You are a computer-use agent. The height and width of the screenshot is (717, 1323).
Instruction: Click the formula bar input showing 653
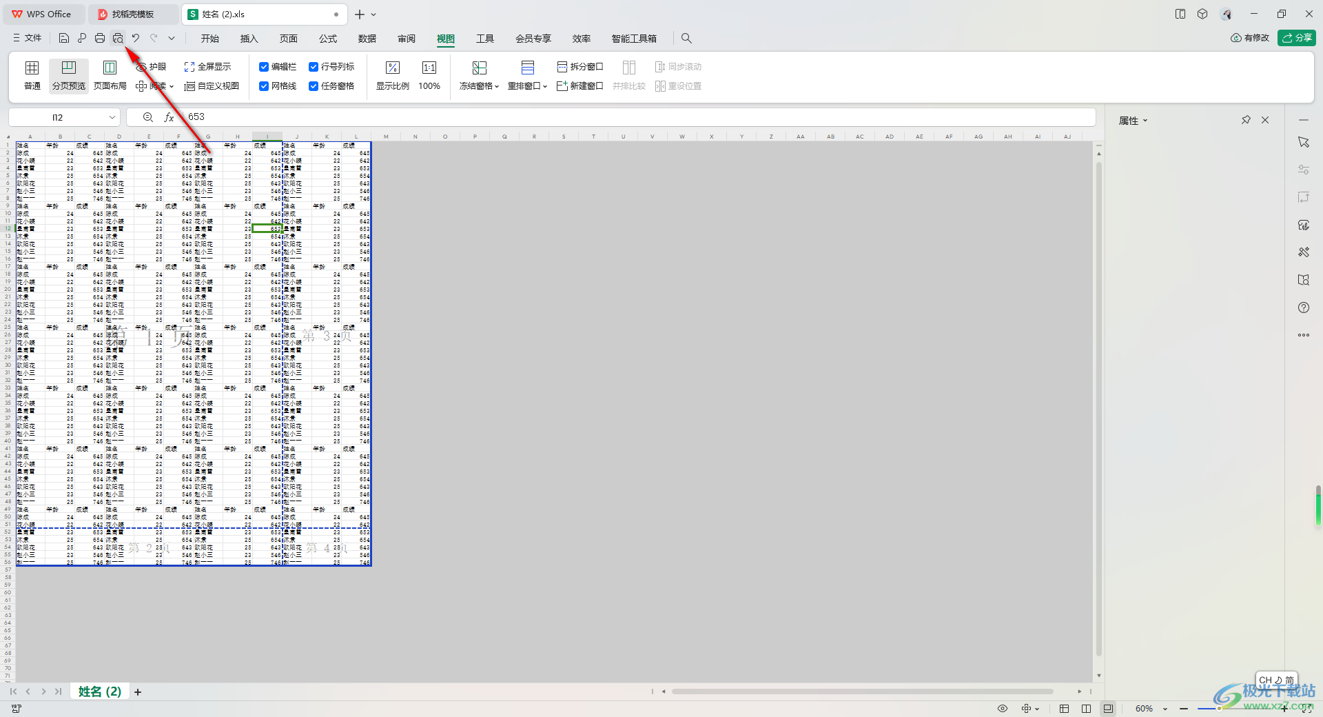[638, 117]
